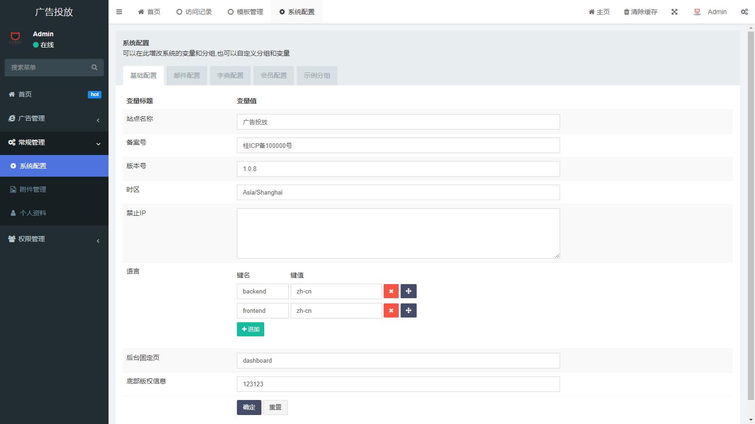The image size is (755, 424).
Task: Delete the backend language row
Action: tap(391, 291)
